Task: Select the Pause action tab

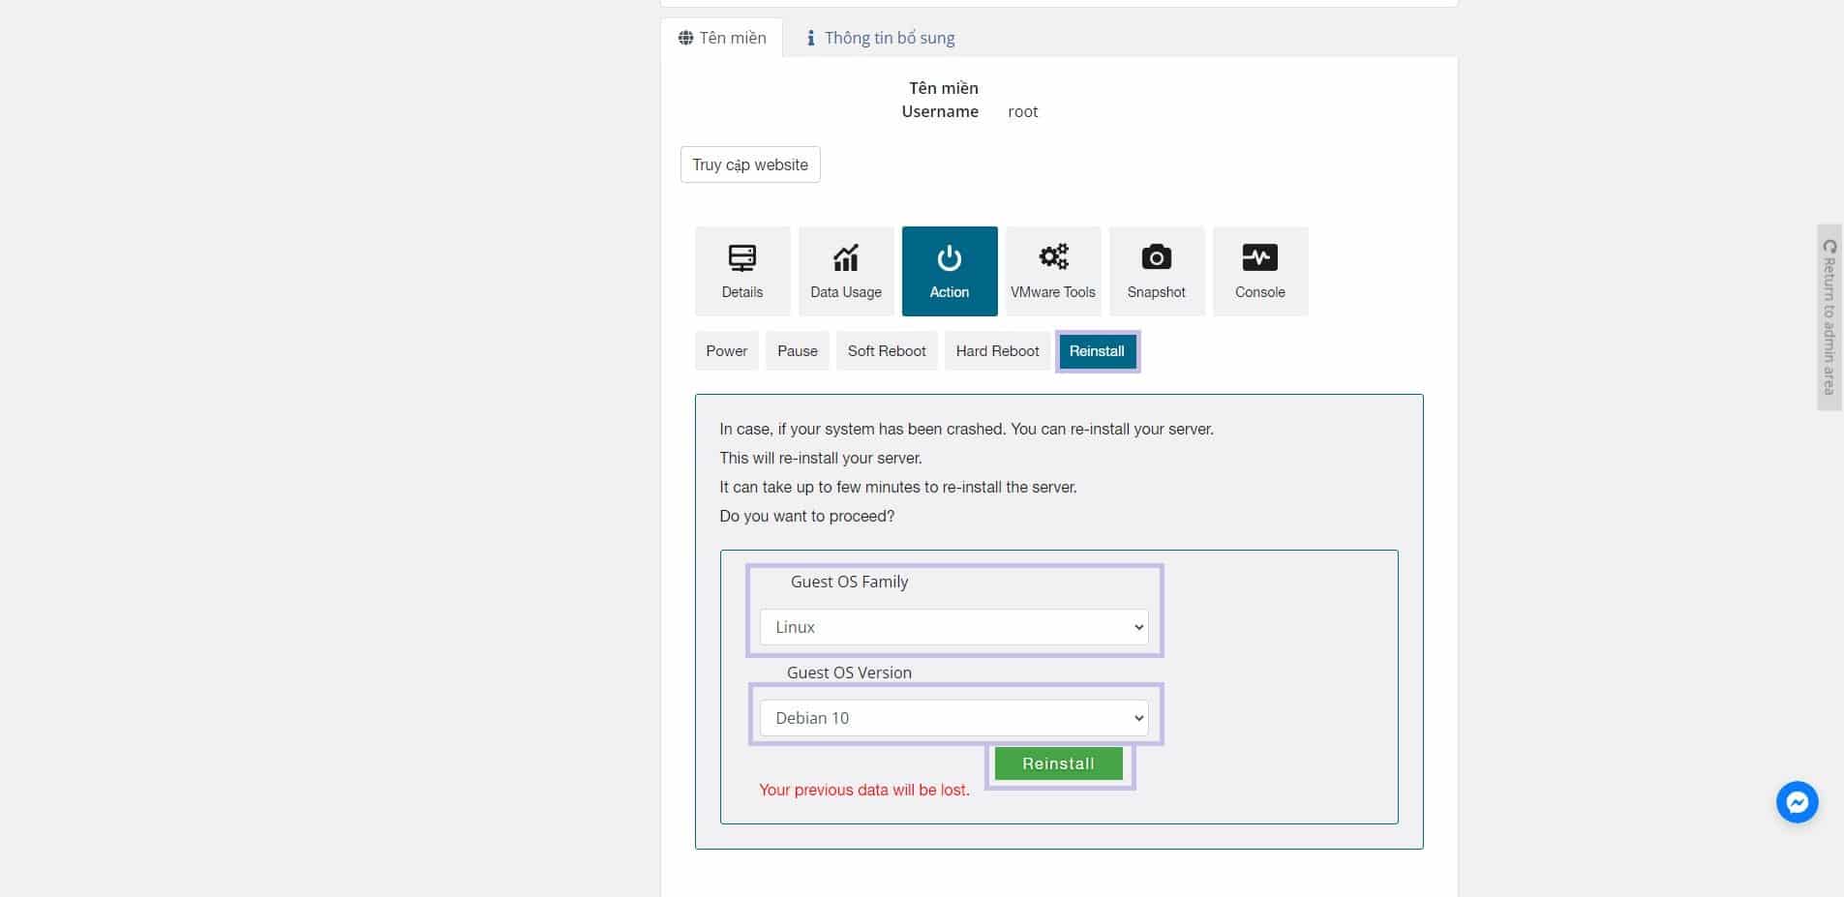Action: click(798, 351)
